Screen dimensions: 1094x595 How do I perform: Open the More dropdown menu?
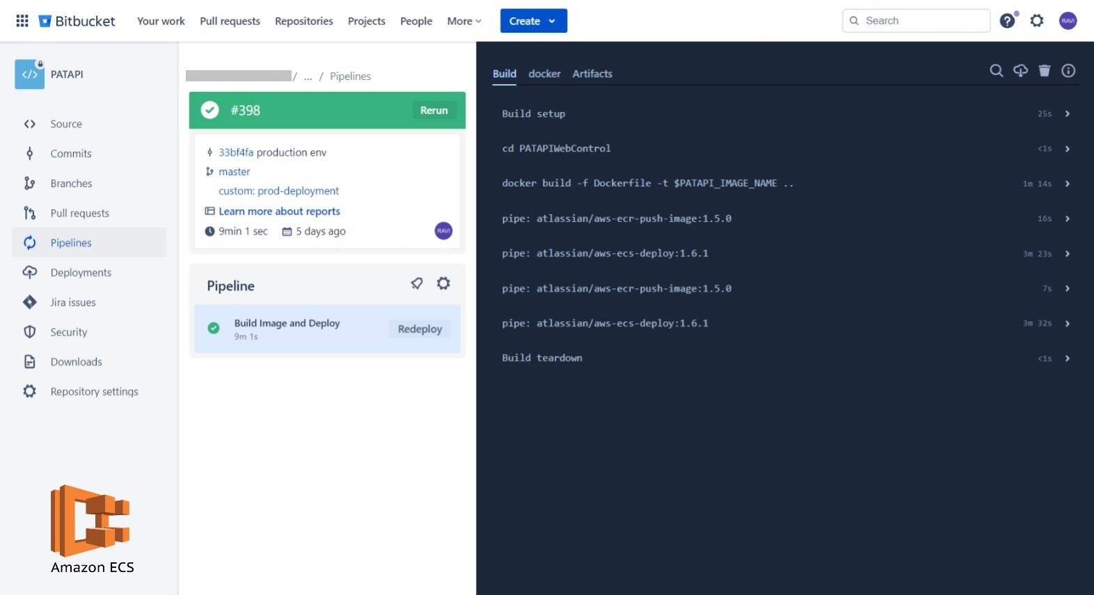464,21
